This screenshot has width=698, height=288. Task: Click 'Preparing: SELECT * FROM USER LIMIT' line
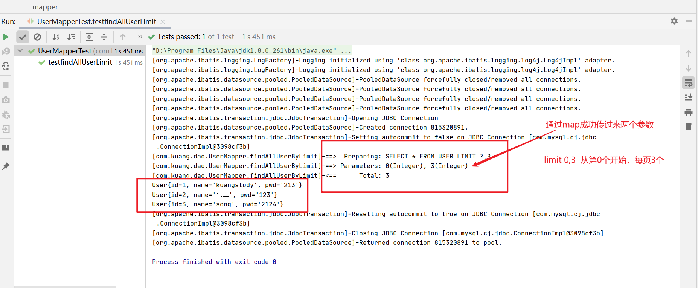click(322, 156)
